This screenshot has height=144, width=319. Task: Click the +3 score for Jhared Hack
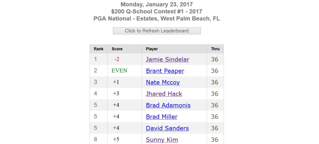pos(116,94)
